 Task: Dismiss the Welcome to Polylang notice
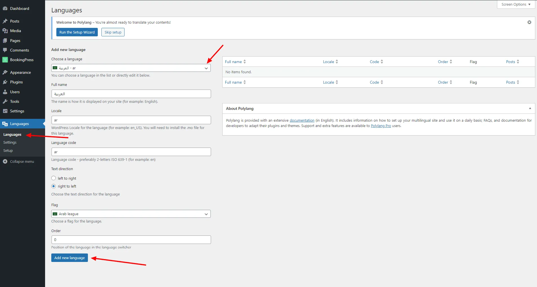point(529,22)
